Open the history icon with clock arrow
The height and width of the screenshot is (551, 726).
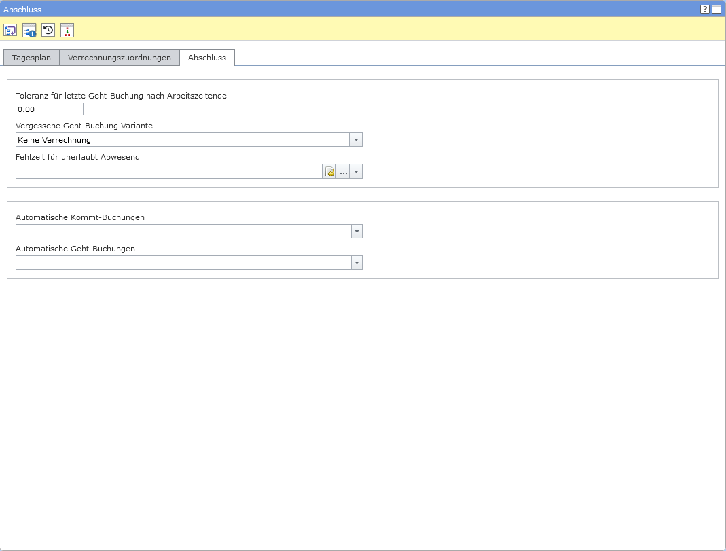coord(48,30)
